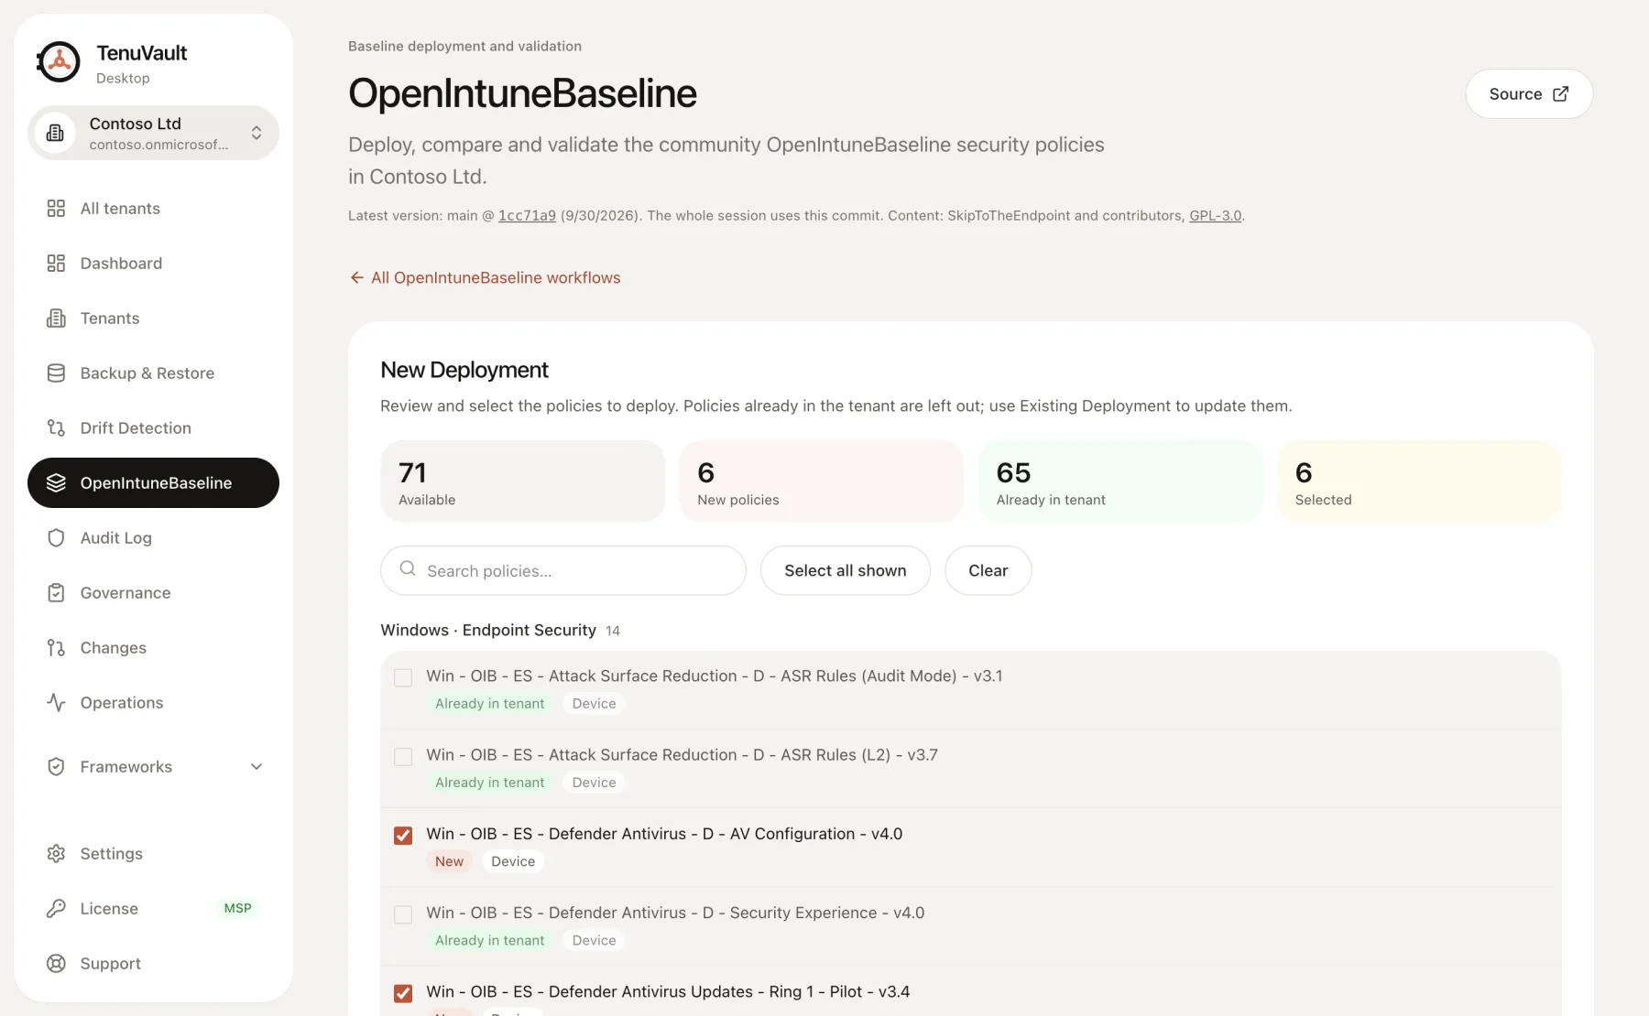Screen dimensions: 1649x1016
Task: Click the Support lifebuoy icon
Action: [x=56, y=964]
